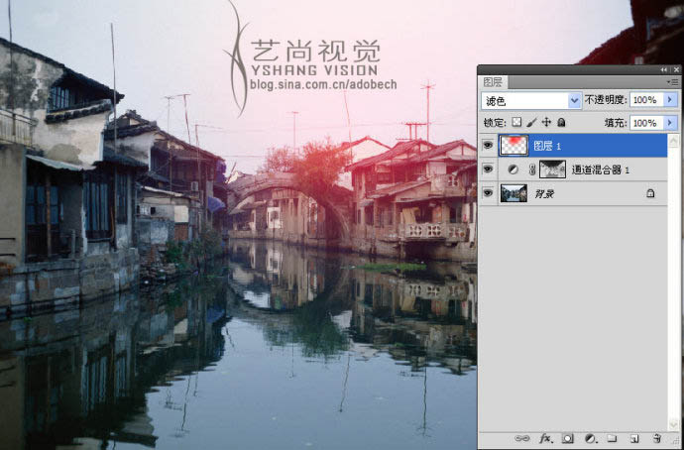The image size is (684, 450).
Task: Open the 不透明度 opacity slider arrow
Action: point(670,100)
